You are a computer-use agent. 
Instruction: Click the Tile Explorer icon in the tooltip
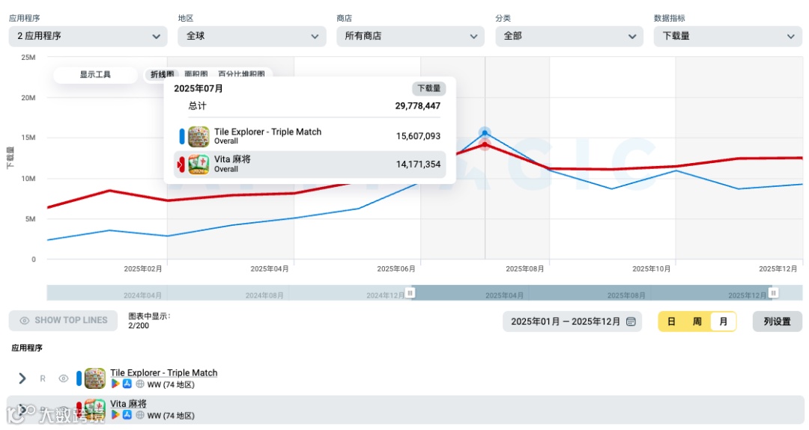point(199,136)
